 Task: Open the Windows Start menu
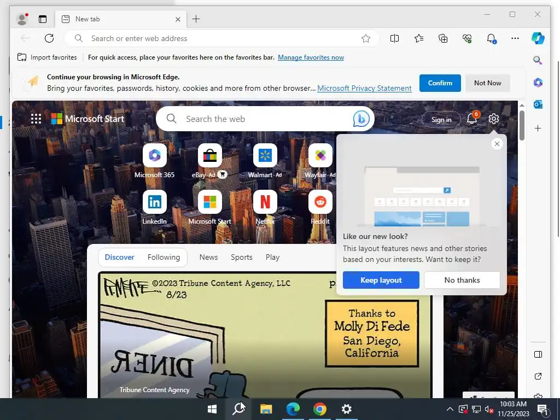tap(212, 409)
